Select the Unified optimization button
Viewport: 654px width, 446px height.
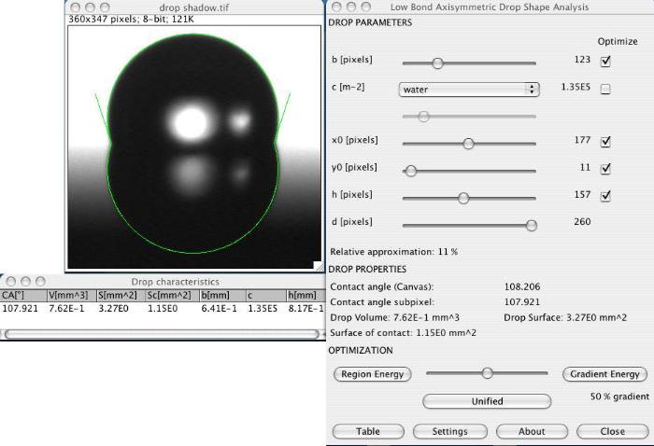[x=486, y=401]
